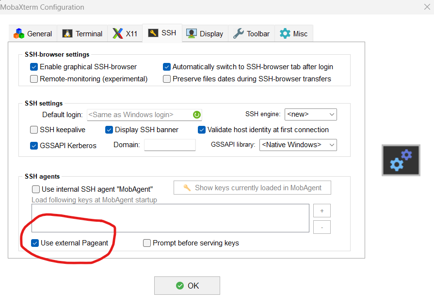The height and width of the screenshot is (304, 434).
Task: Uncheck Use external Pageant
Action: tap(35, 243)
